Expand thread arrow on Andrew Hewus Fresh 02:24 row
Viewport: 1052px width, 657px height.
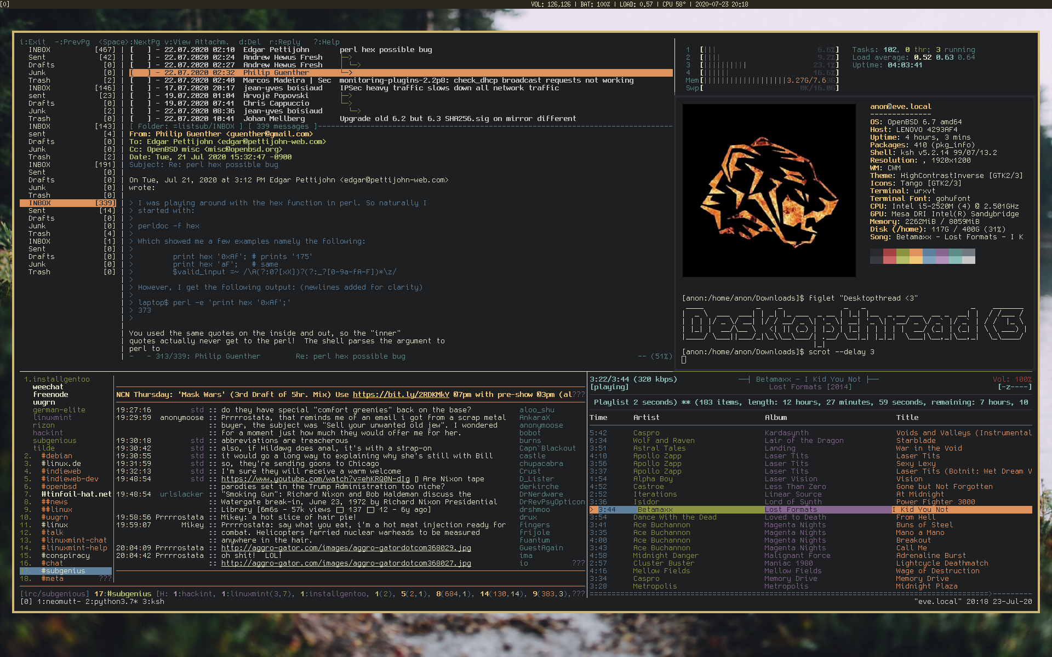346,57
